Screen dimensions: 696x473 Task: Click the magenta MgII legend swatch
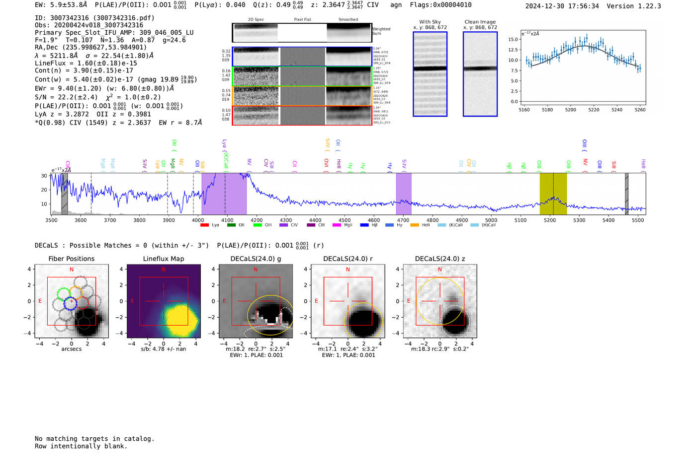point(337,225)
